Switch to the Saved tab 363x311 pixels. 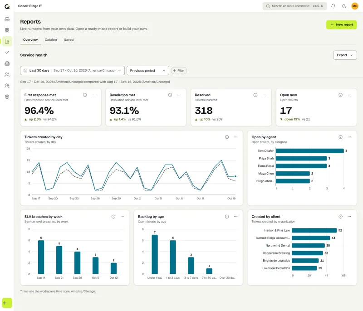[x=69, y=40]
